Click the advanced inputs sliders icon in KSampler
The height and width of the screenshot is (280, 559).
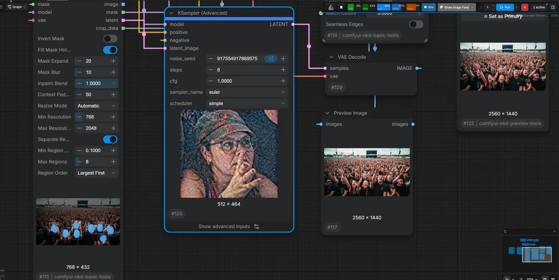pyautogui.click(x=256, y=227)
